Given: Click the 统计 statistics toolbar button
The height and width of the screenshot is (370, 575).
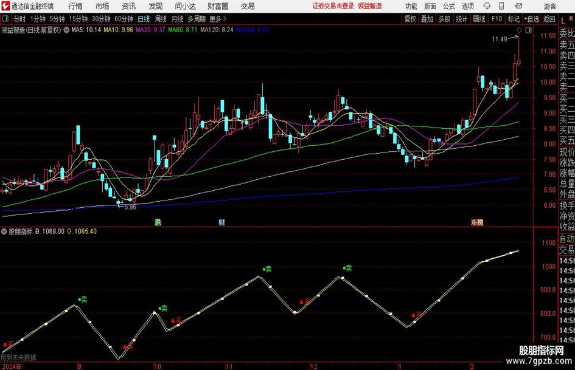Looking at the screenshot, I should (461, 19).
